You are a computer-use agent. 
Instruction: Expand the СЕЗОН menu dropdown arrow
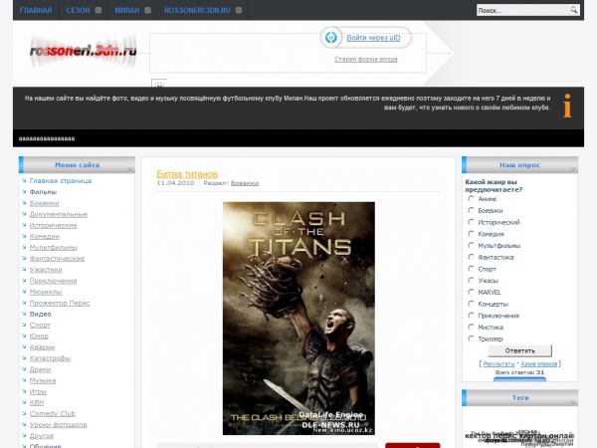tap(98, 10)
